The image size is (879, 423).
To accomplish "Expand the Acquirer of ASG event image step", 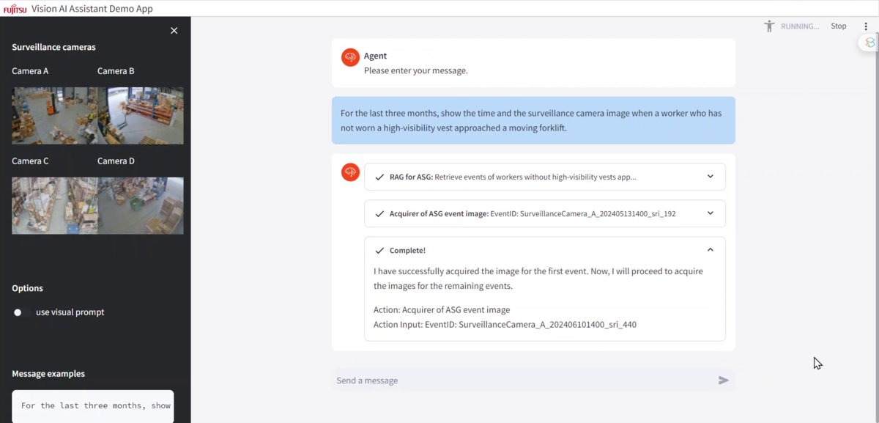I will point(544,214).
